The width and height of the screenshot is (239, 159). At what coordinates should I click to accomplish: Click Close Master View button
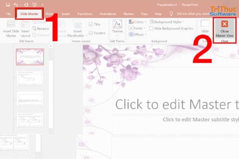pos(225,29)
